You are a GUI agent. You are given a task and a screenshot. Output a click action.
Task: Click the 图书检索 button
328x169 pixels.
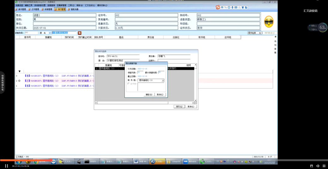pyautogui.click(x=255, y=33)
